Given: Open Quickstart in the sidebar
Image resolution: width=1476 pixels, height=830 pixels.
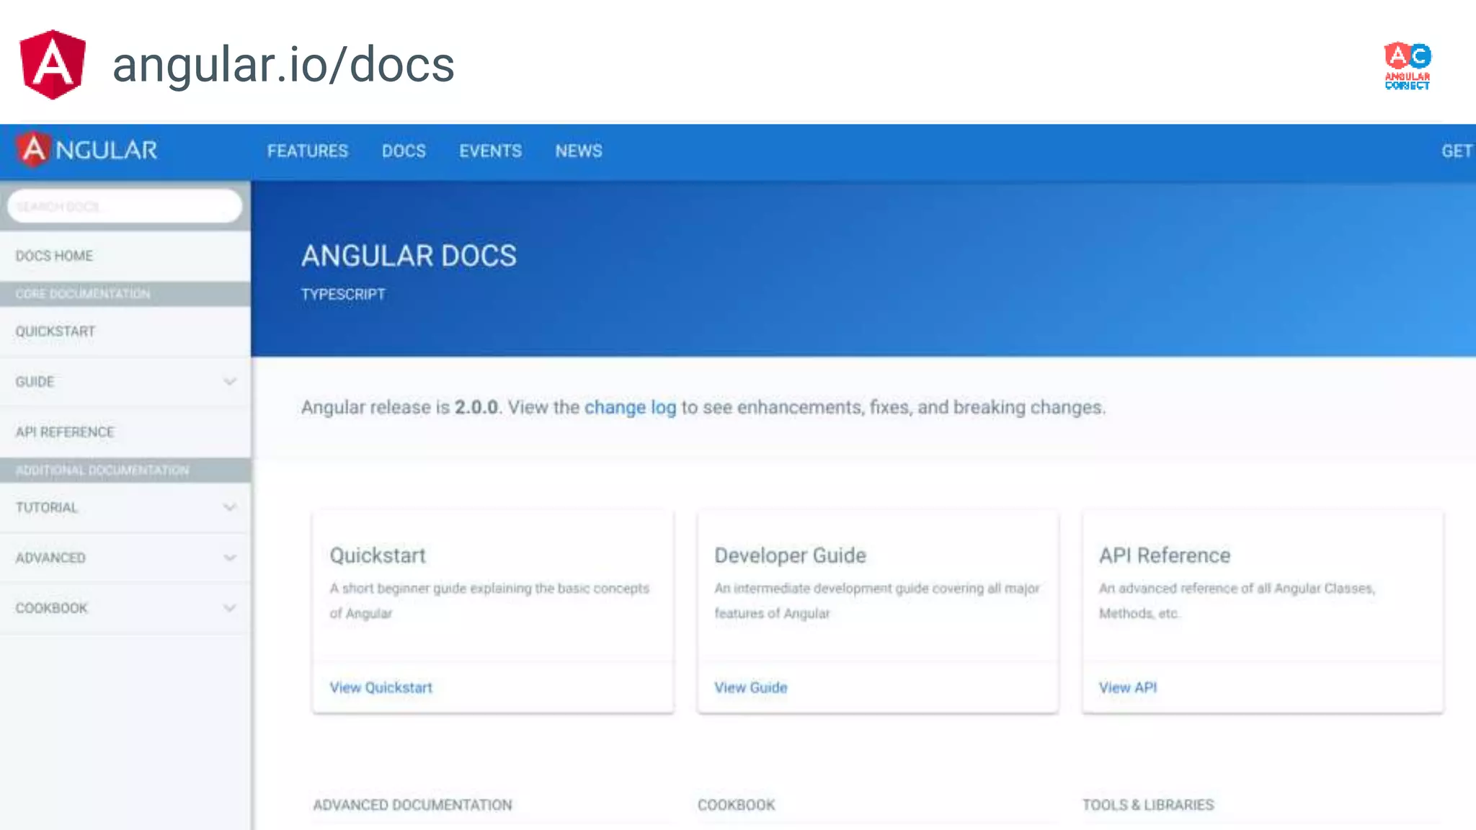Looking at the screenshot, I should [125, 331].
